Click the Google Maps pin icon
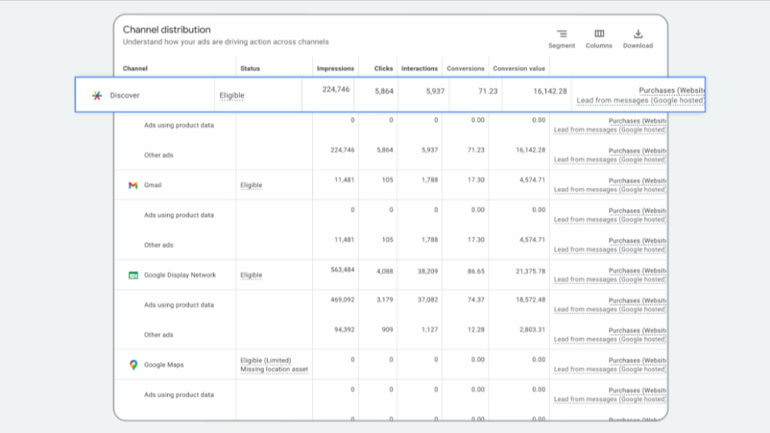 point(133,365)
